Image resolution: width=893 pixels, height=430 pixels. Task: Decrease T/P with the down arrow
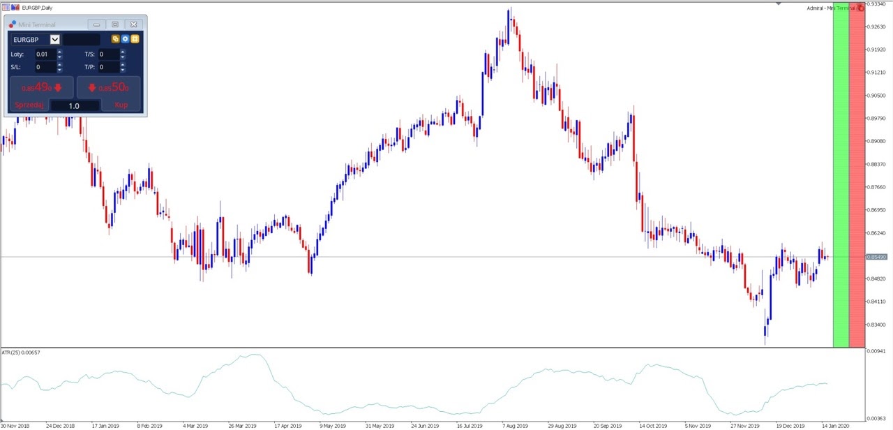coord(123,71)
